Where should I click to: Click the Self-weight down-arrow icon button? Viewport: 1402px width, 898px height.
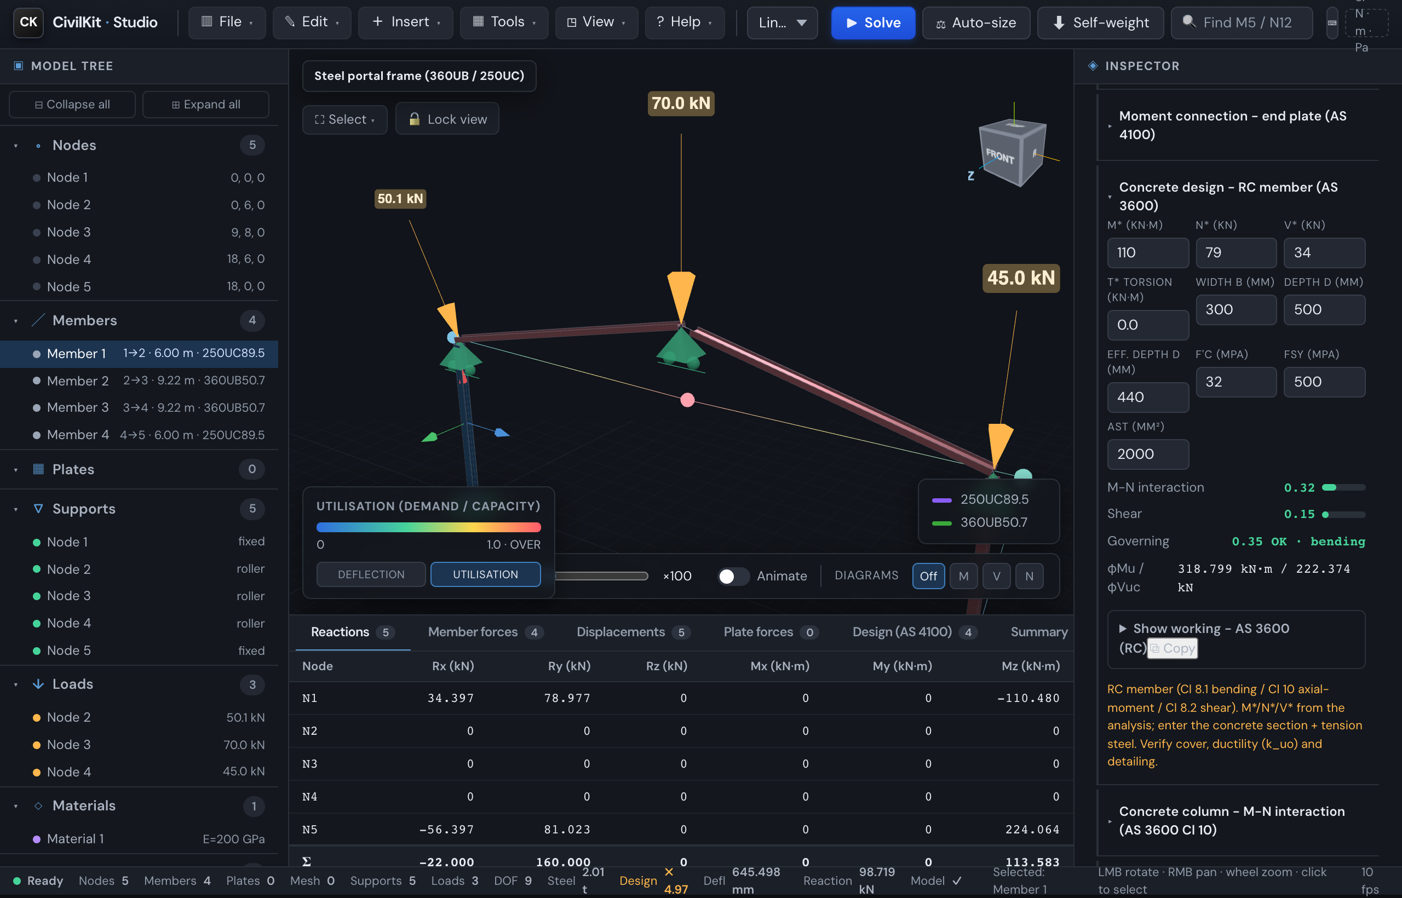point(1059,23)
